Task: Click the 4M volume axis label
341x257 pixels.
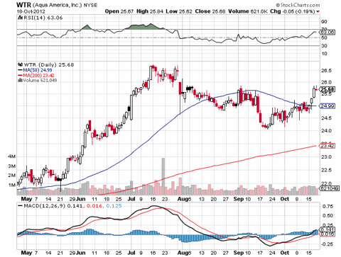Action: pos(11,156)
